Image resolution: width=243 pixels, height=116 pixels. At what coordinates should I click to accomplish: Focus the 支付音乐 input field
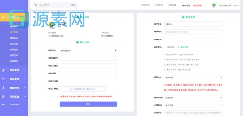click(x=193, y=113)
